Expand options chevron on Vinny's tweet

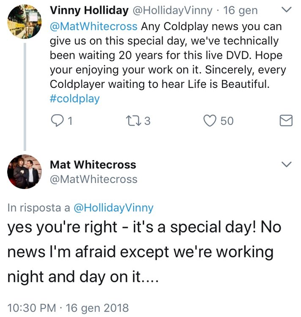287,9
